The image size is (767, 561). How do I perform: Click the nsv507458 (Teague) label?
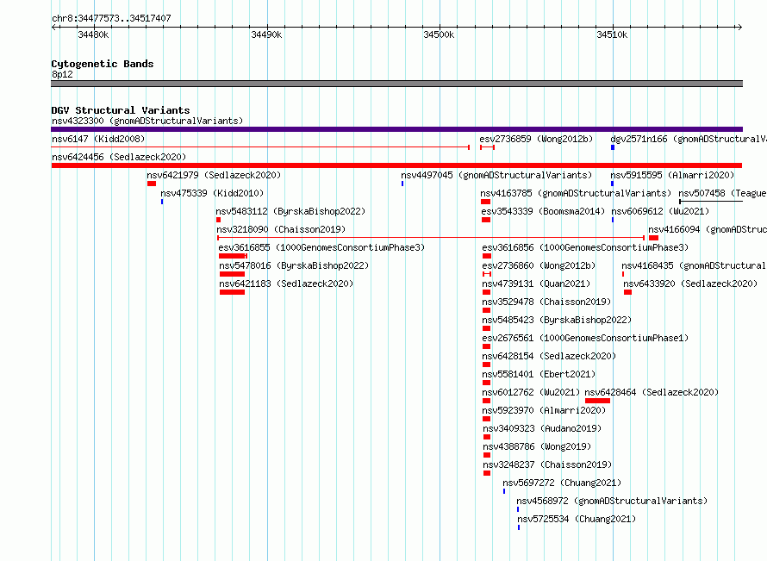pyautogui.click(x=722, y=193)
